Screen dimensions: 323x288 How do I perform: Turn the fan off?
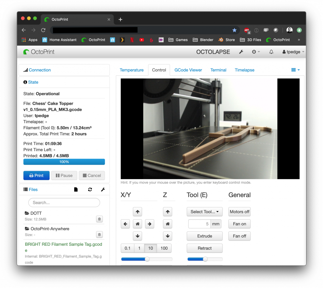pyautogui.click(x=239, y=236)
